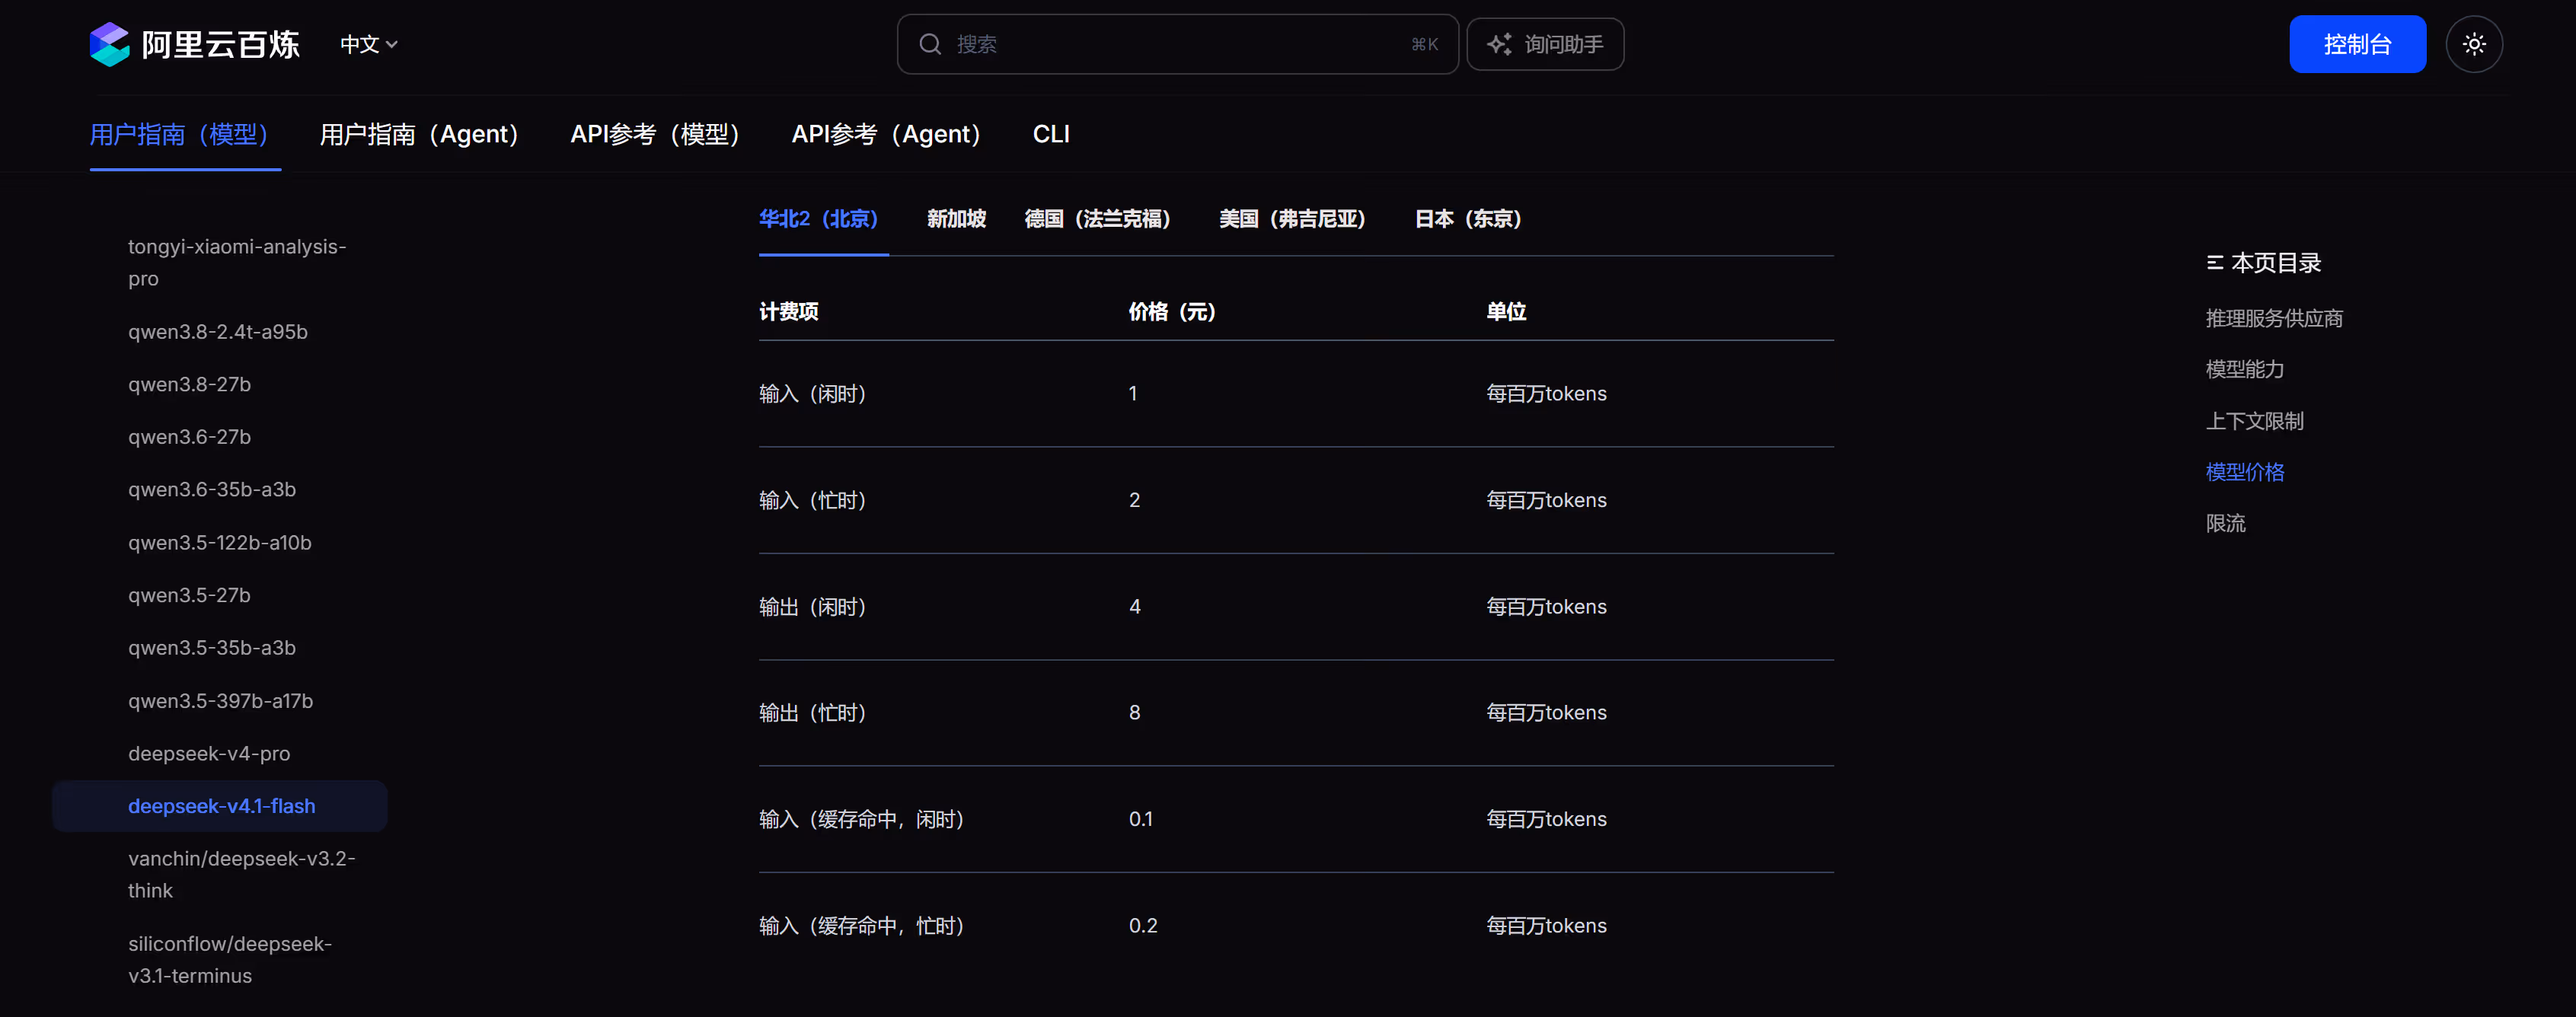Screen dimensions: 2576x1017
Task: Click the Alibaba Cloud Bailian logo
Action: (x=194, y=44)
